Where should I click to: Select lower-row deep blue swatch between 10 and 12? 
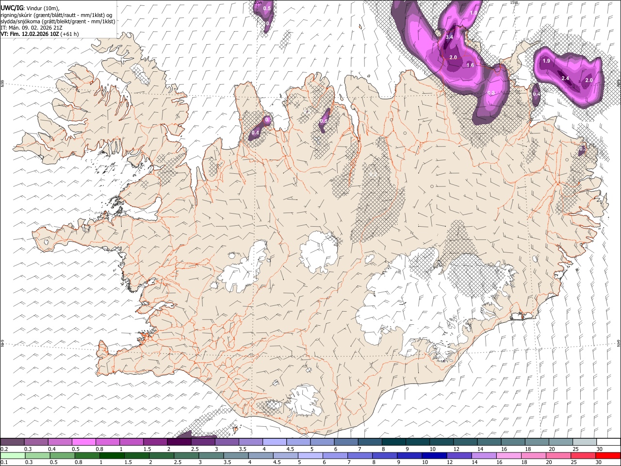[434, 455]
